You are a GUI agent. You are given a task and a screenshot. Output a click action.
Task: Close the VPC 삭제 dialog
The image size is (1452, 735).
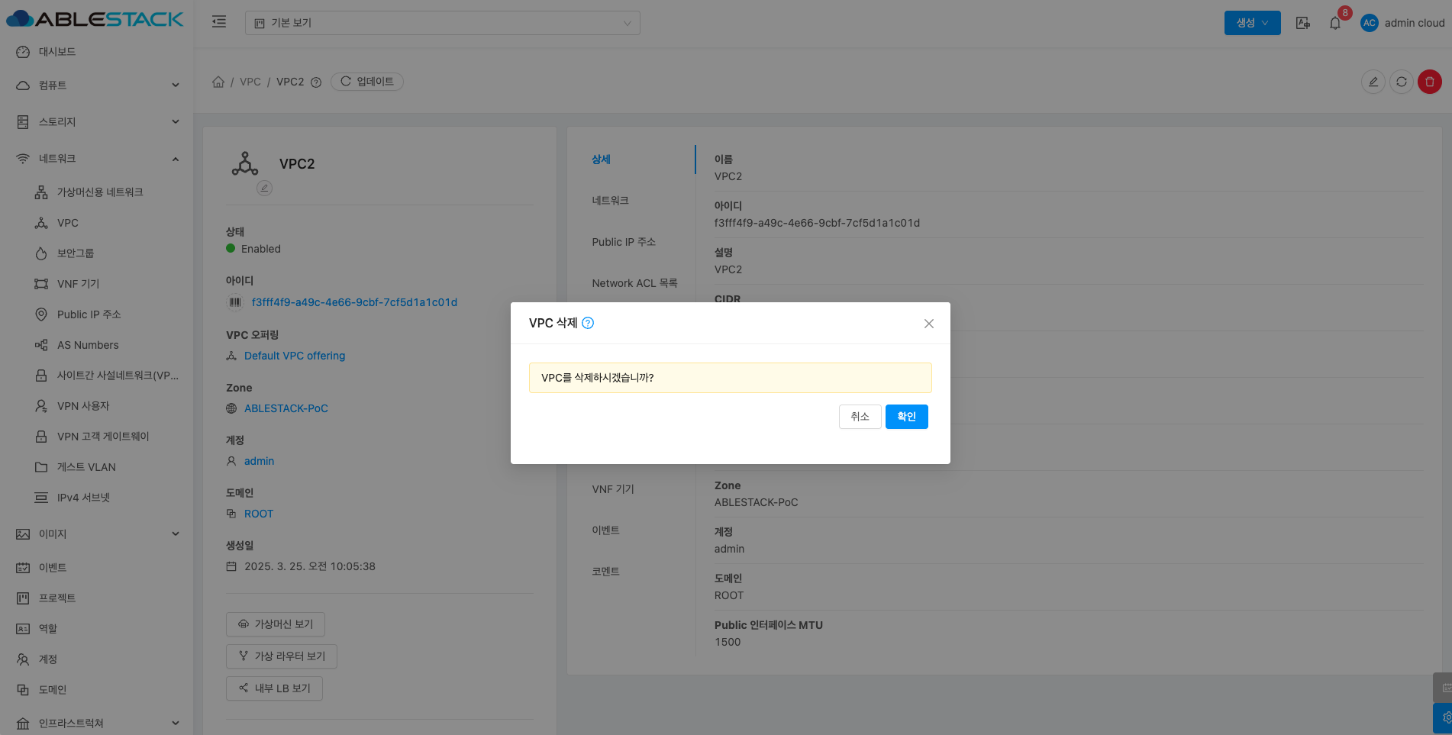tap(928, 324)
